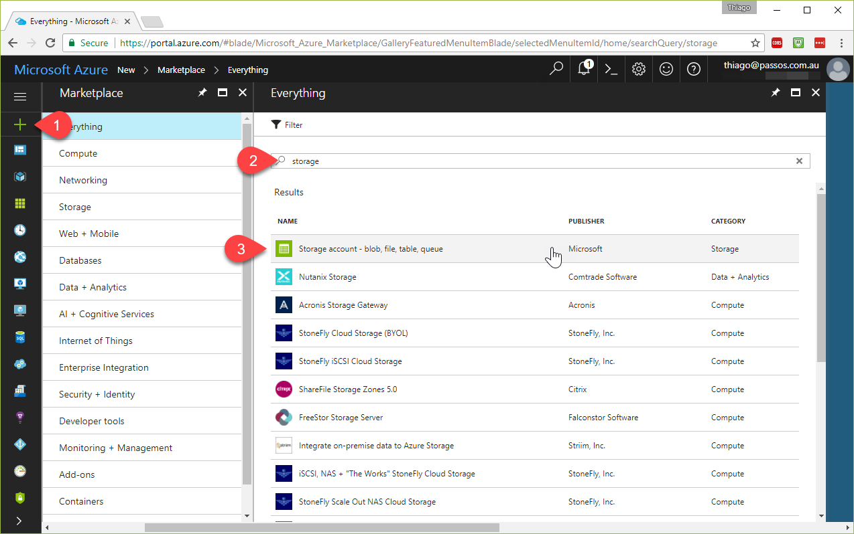
Task: Focus the marketplace search field containing storage
Action: click(540, 161)
